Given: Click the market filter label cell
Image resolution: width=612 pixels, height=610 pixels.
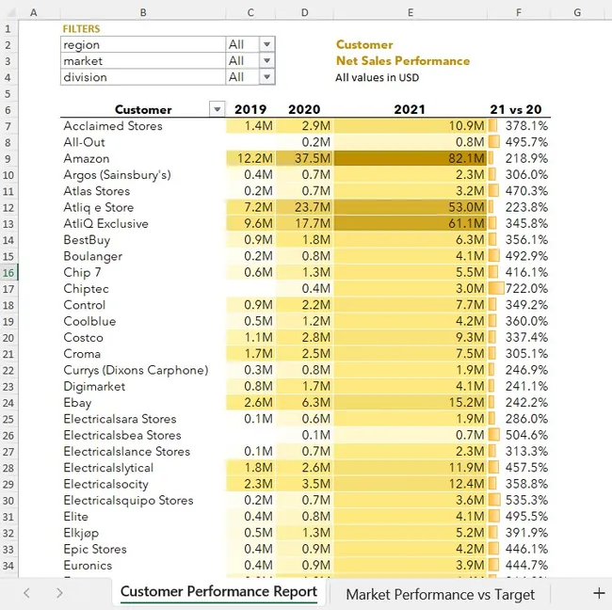Looking at the screenshot, I should (x=143, y=61).
